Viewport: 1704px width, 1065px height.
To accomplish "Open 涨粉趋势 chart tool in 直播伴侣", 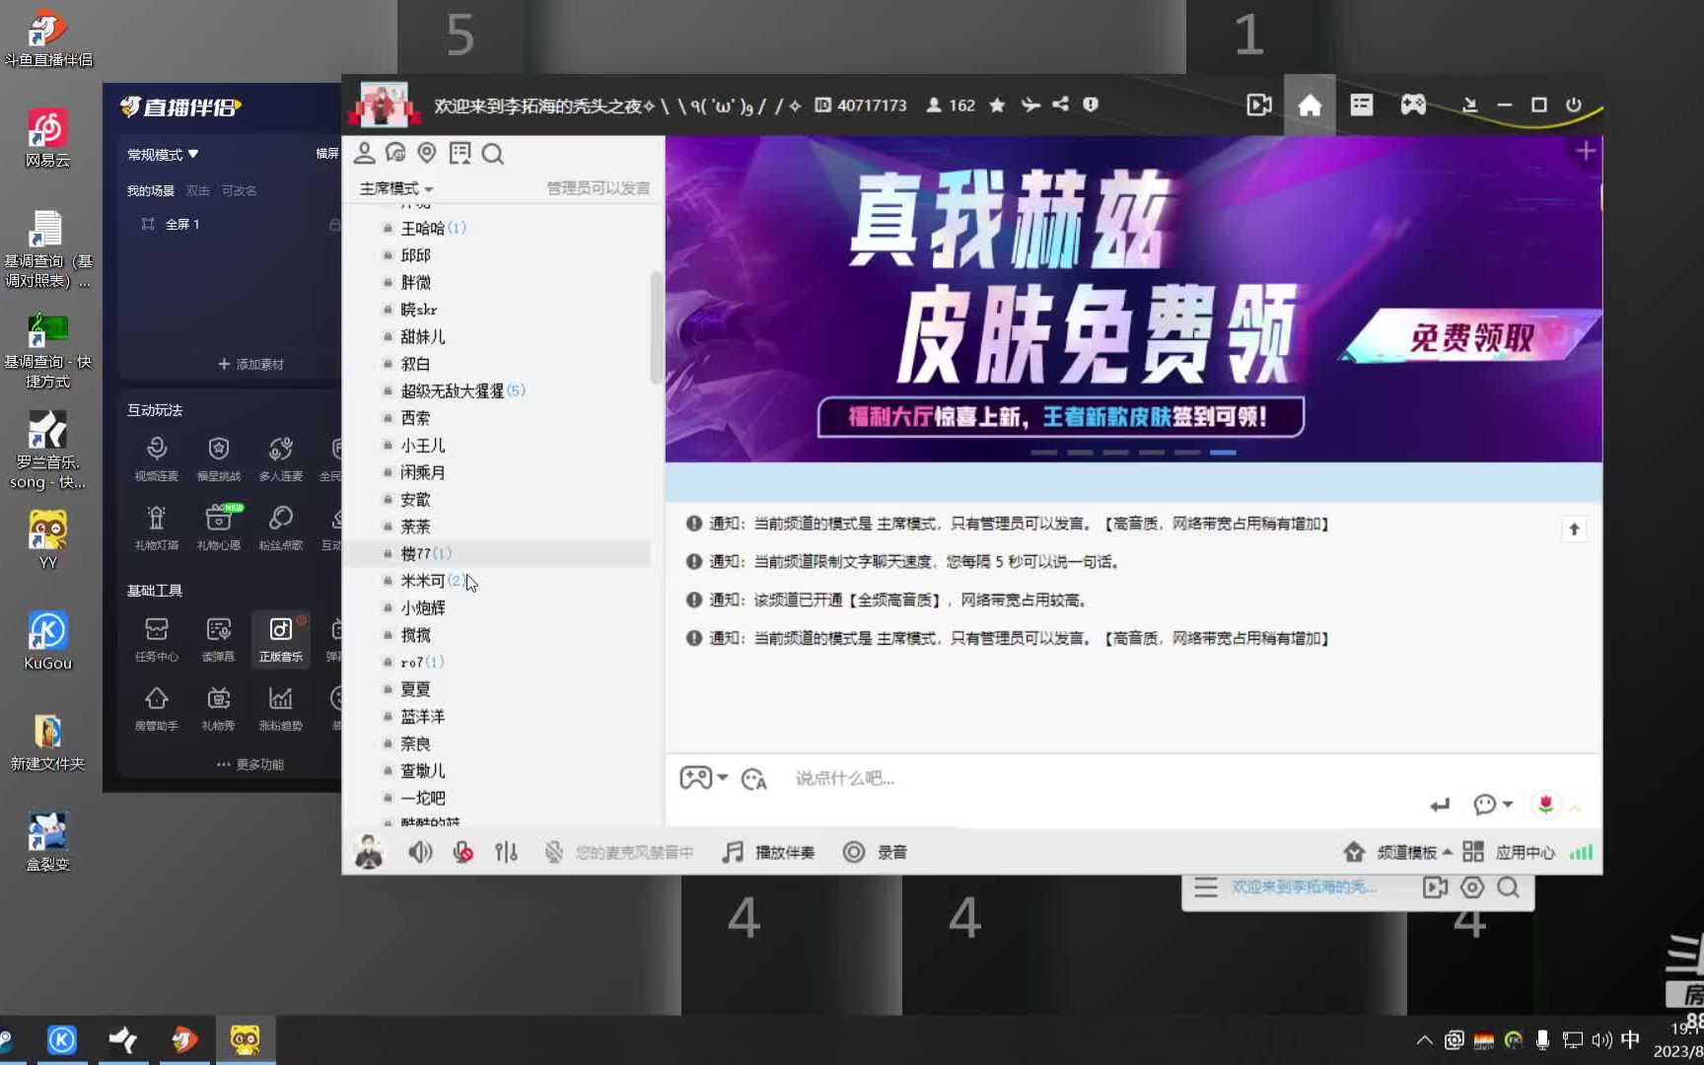I will coord(281,709).
